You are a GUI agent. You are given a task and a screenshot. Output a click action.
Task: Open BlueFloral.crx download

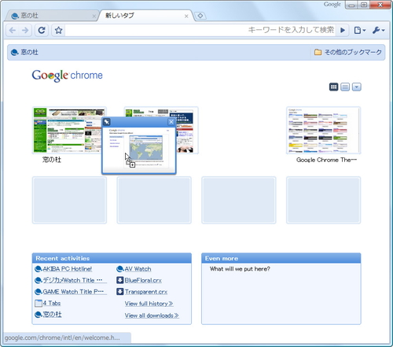coord(143,280)
